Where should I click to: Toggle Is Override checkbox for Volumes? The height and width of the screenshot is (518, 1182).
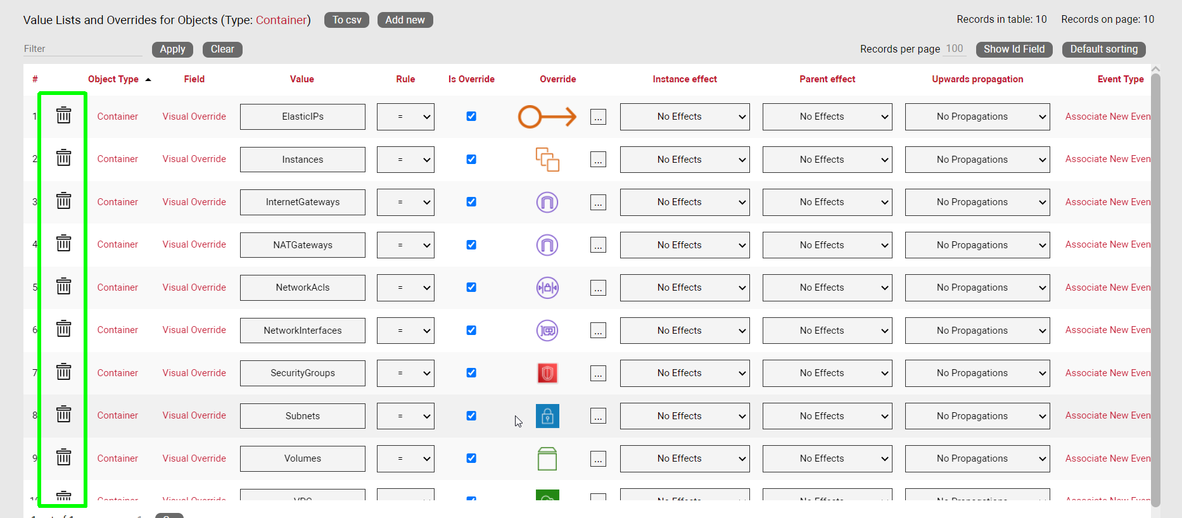pyautogui.click(x=471, y=458)
